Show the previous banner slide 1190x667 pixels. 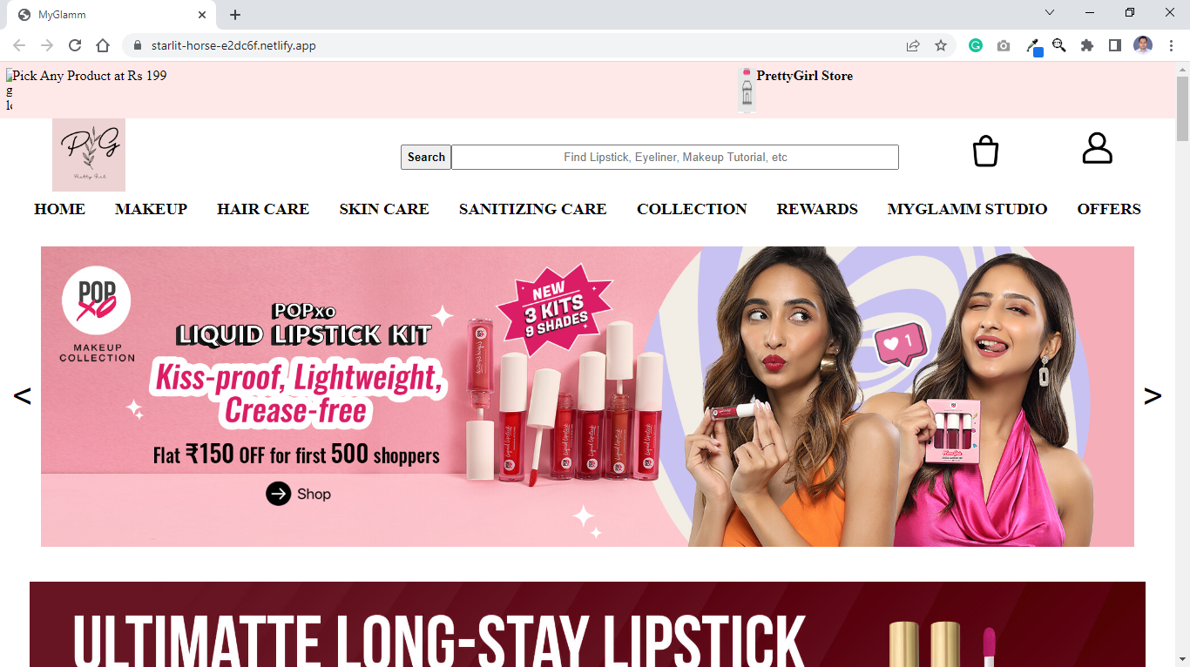tap(22, 396)
